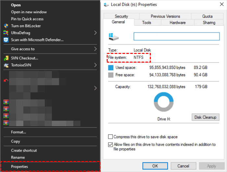Click the 90.4 GB free value
The height and width of the screenshot is (172, 227).
pos(200,75)
